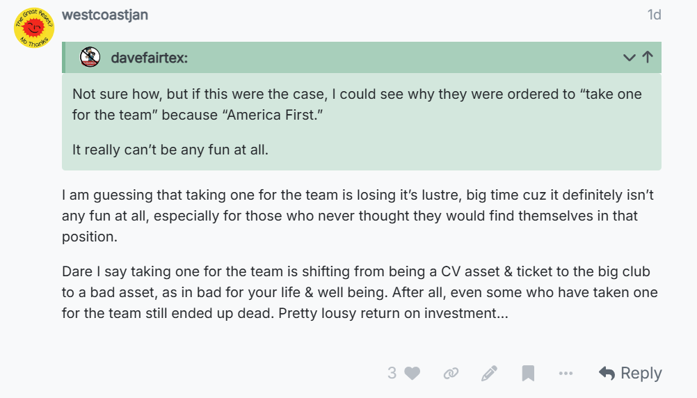Click the quoted line "It really can't be any fun"
697x398 pixels.
170,150
